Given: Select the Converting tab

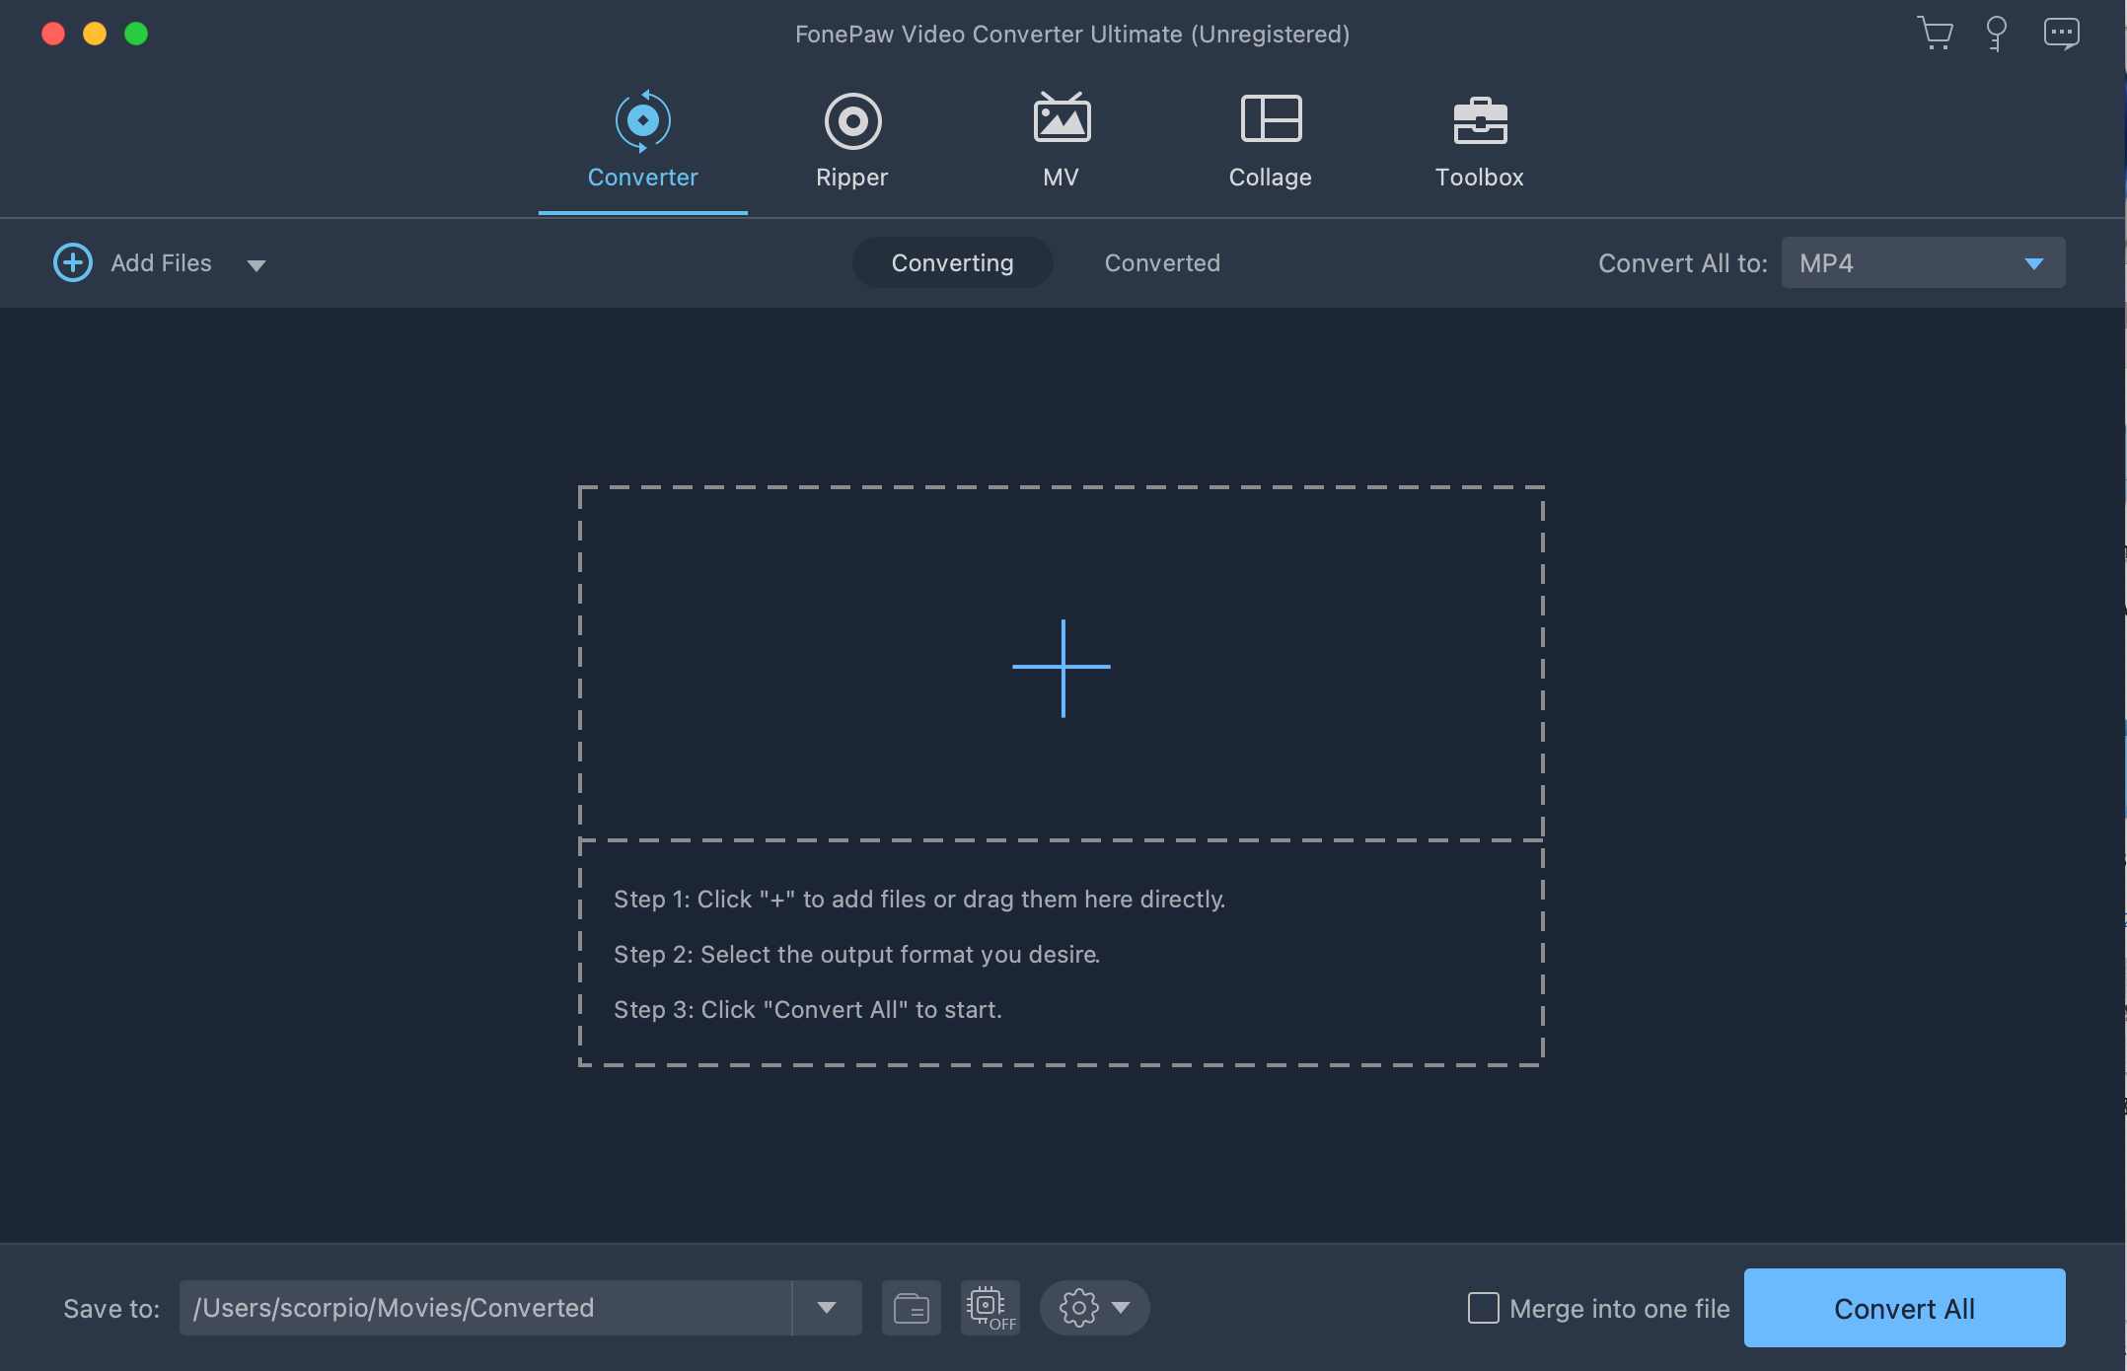Looking at the screenshot, I should (x=952, y=263).
